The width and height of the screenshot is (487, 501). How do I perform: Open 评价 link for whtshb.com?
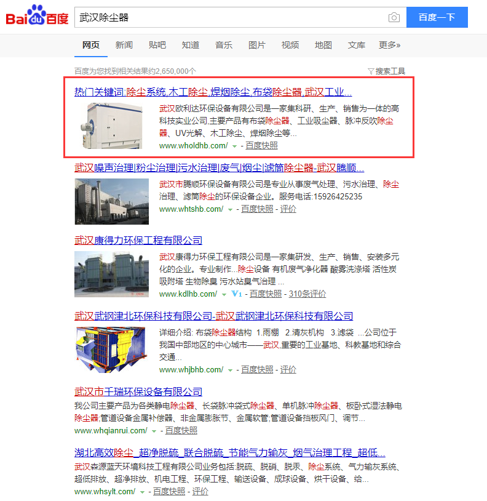coord(288,209)
